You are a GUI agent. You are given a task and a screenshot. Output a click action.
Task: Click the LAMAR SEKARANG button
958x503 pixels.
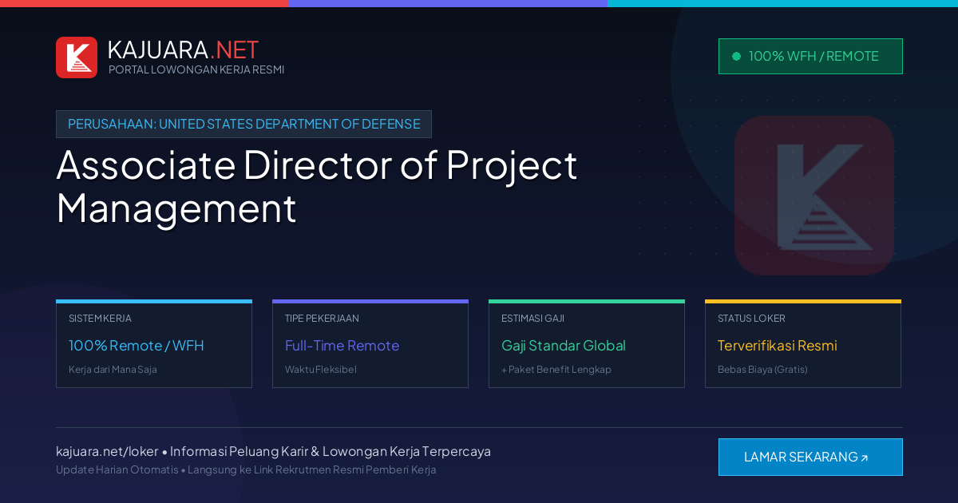[x=810, y=457]
